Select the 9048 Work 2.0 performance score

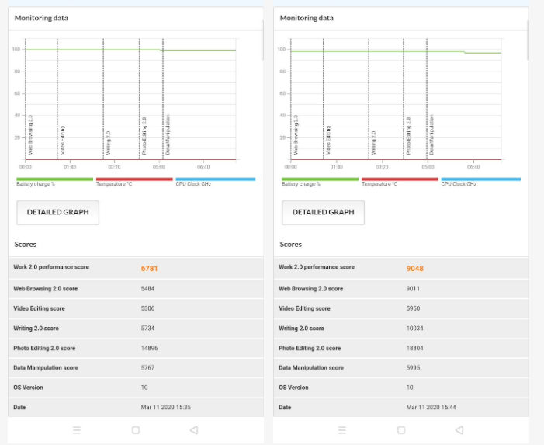(x=415, y=268)
